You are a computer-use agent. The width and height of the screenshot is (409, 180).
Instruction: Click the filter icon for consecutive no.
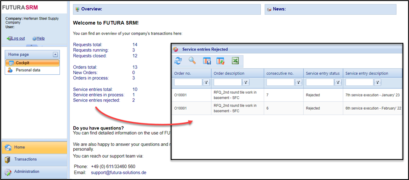tap(298, 82)
